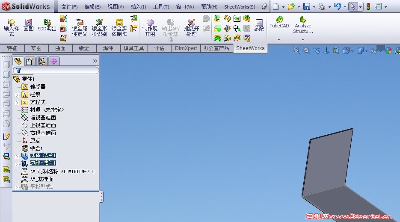The width and height of the screenshot is (400, 222).
Task: Expand the 平板型式1 tree node
Action: (x=17, y=187)
